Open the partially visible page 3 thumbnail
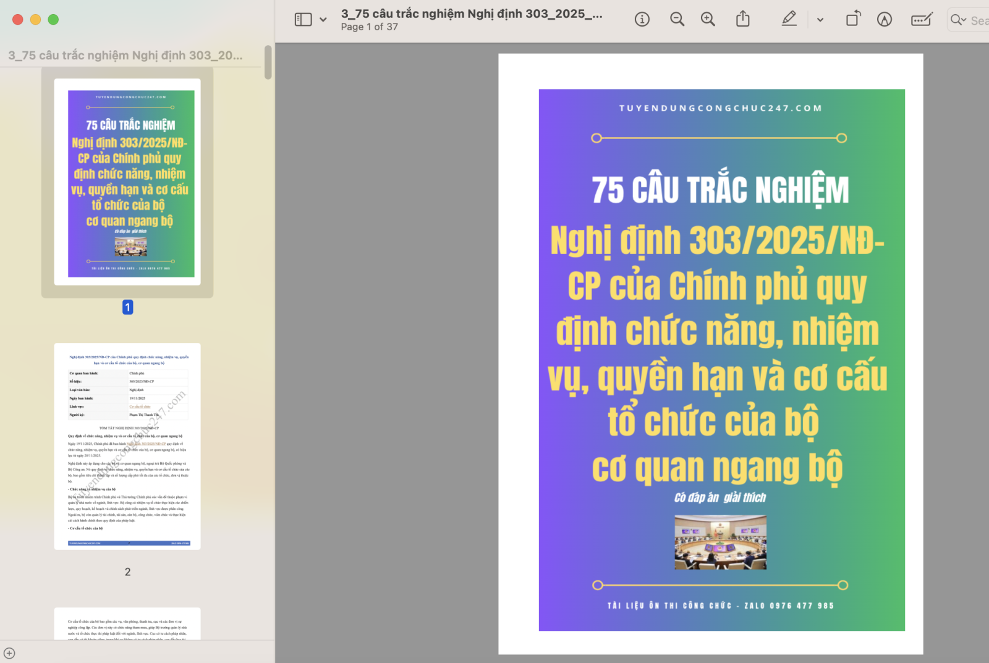989x663 pixels. tap(127, 624)
